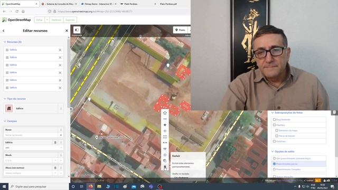Image resolution: width=338 pixels, height=190 pixels.
Task: Click the trash icon on the Edifício field
Action: [55, 142]
